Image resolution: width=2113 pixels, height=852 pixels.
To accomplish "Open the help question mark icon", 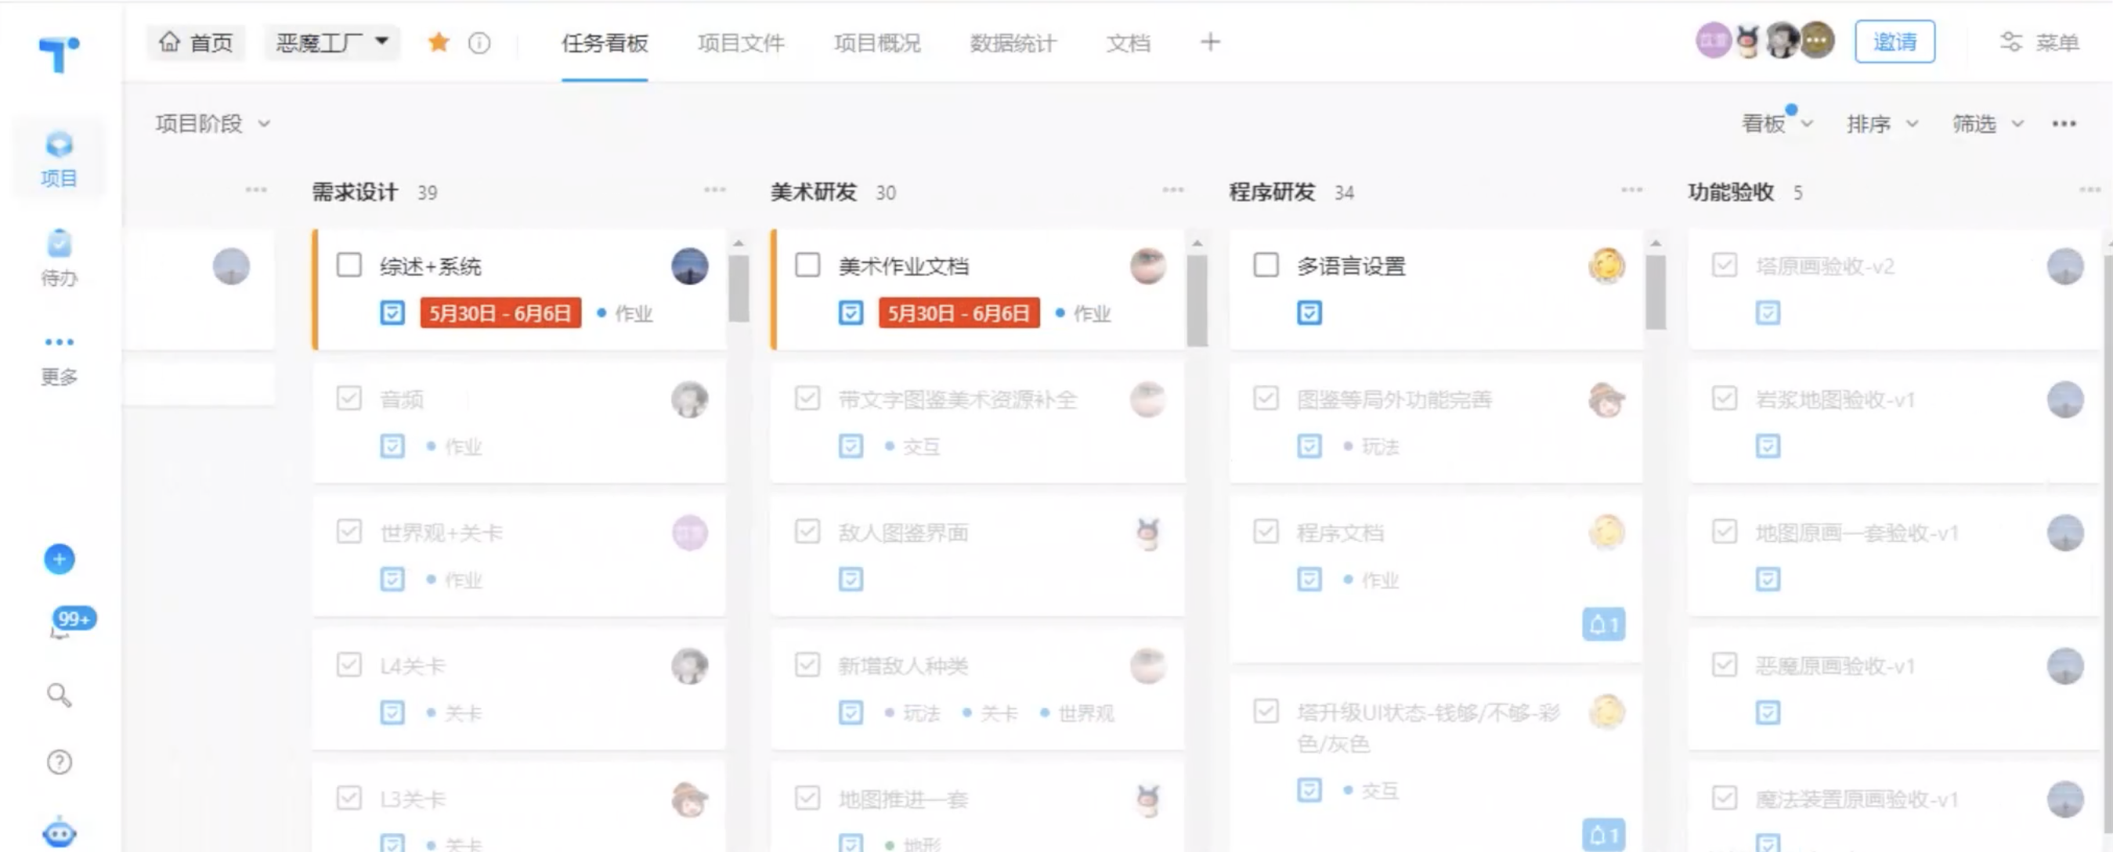I will pos(58,762).
